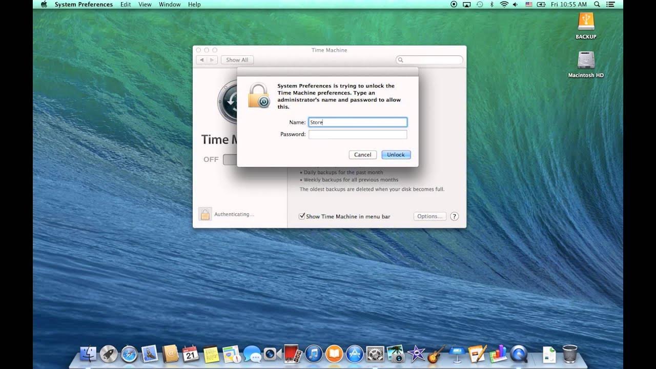This screenshot has height=369, width=656.
Task: Open iPhoto from the dock
Action: [396, 354]
